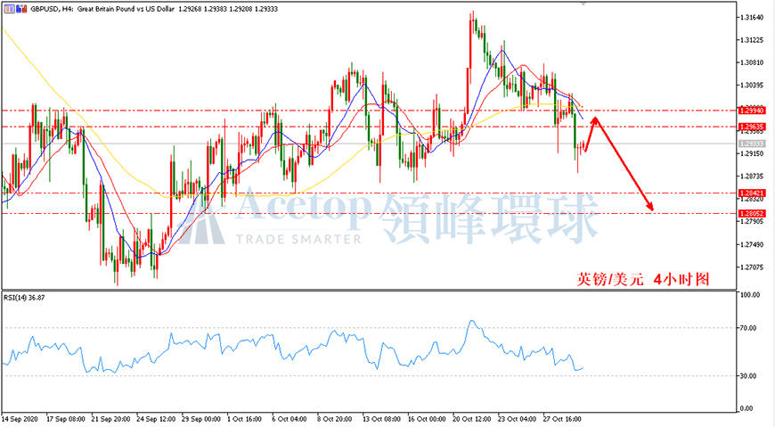Select the 1.28052 red price level label
The image size is (775, 427).
pos(752,213)
